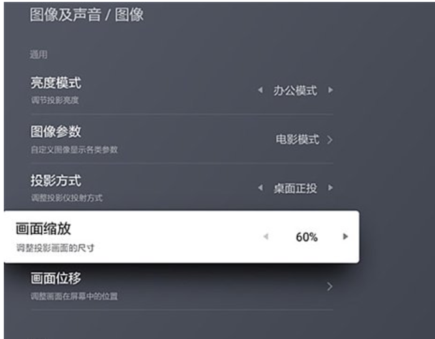Image resolution: width=435 pixels, height=339 pixels.
Task: Click right arrow beside 桌面正投
Action: pyautogui.click(x=330, y=188)
